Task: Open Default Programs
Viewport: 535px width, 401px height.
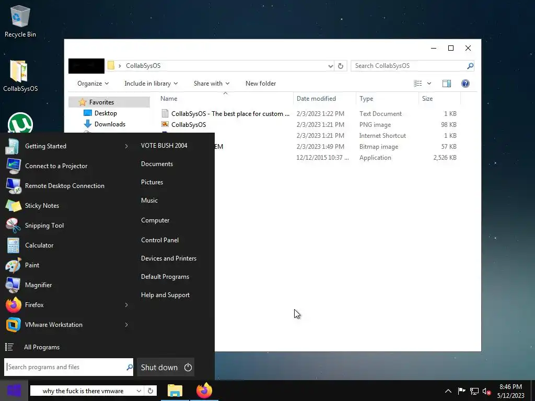Action: [x=165, y=277]
